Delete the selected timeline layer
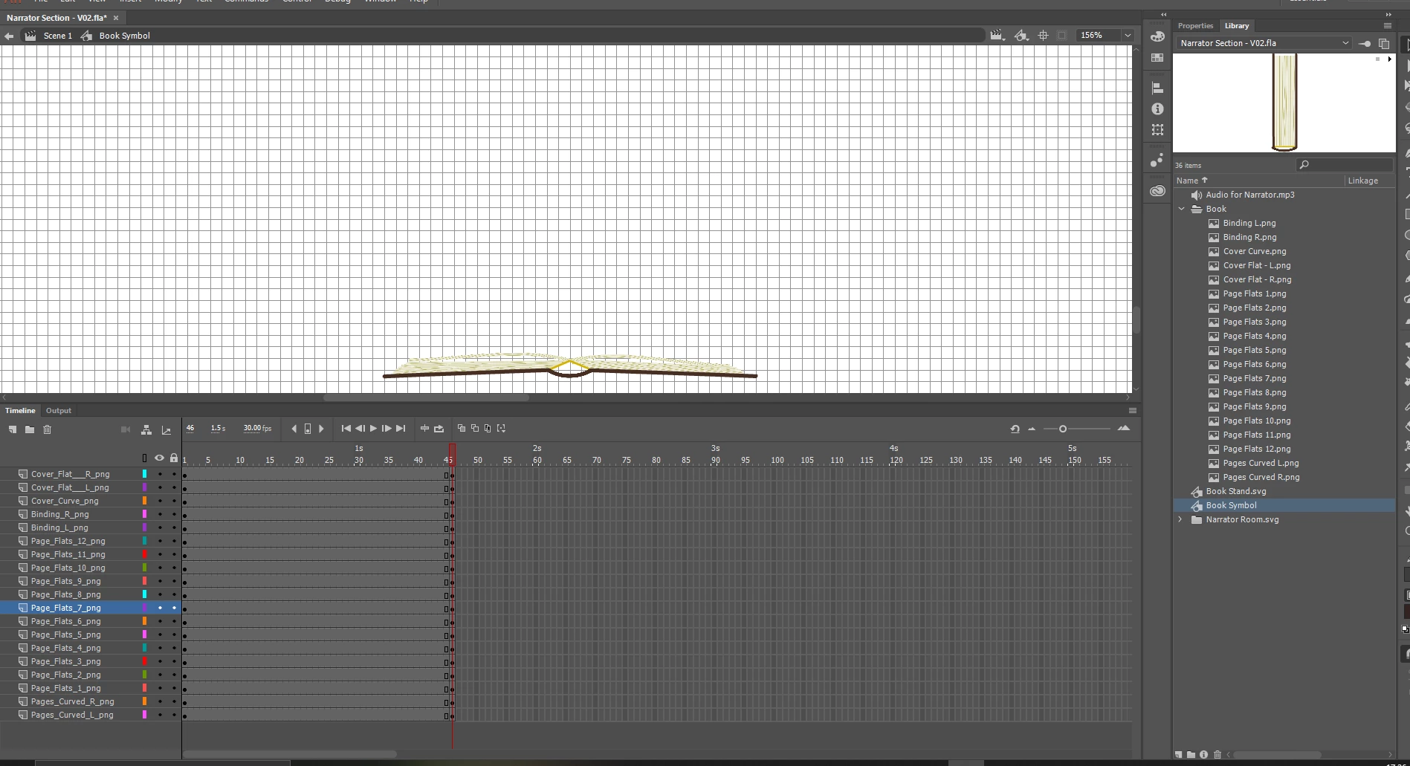1410x766 pixels. tap(48, 429)
